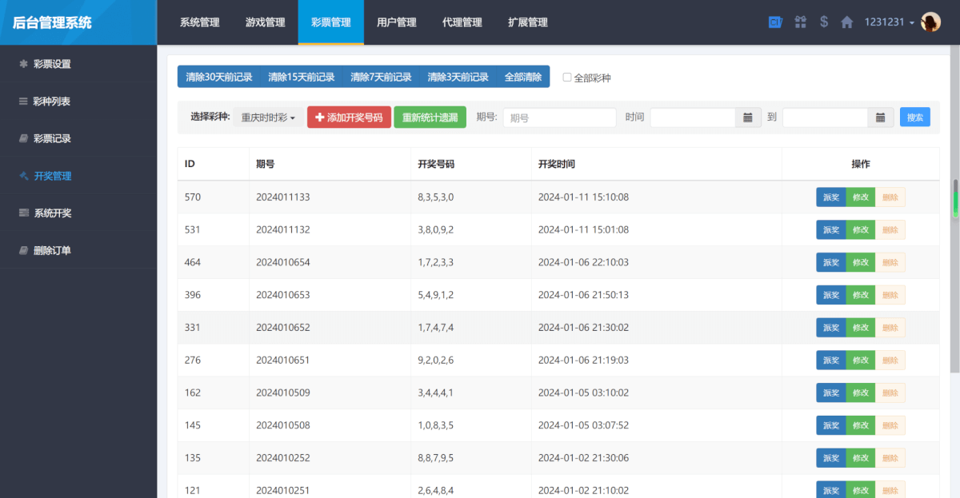Click the user avatar picture
The width and height of the screenshot is (960, 498).
pyautogui.click(x=930, y=22)
